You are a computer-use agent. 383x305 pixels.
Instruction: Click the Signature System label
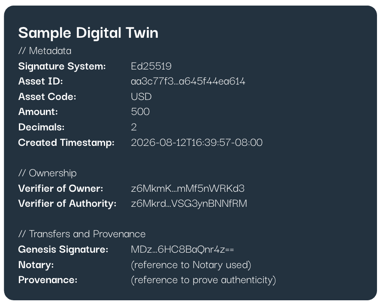tap(62, 66)
